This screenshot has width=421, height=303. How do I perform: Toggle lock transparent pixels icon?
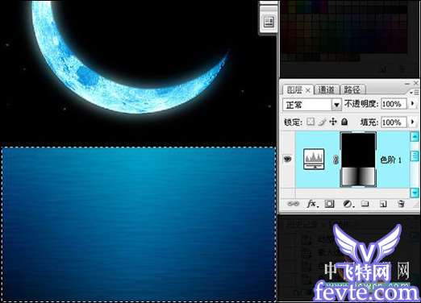point(311,122)
